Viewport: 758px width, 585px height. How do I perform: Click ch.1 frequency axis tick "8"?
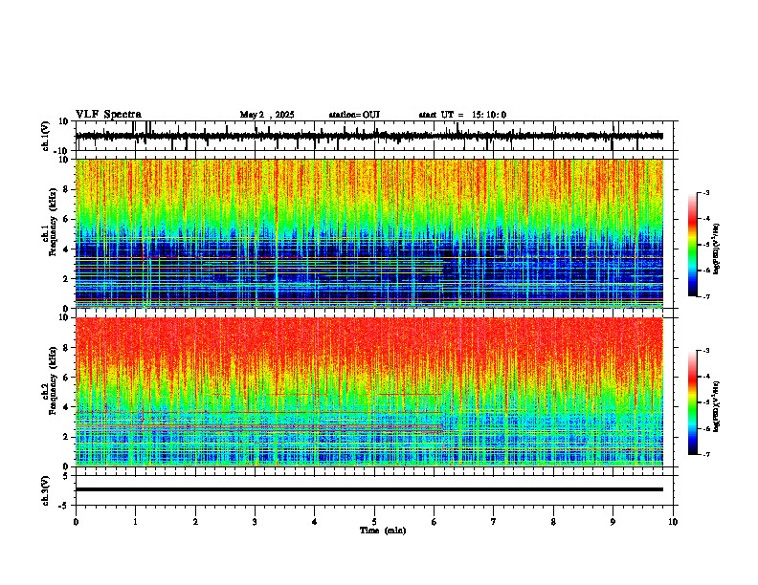click(66, 189)
